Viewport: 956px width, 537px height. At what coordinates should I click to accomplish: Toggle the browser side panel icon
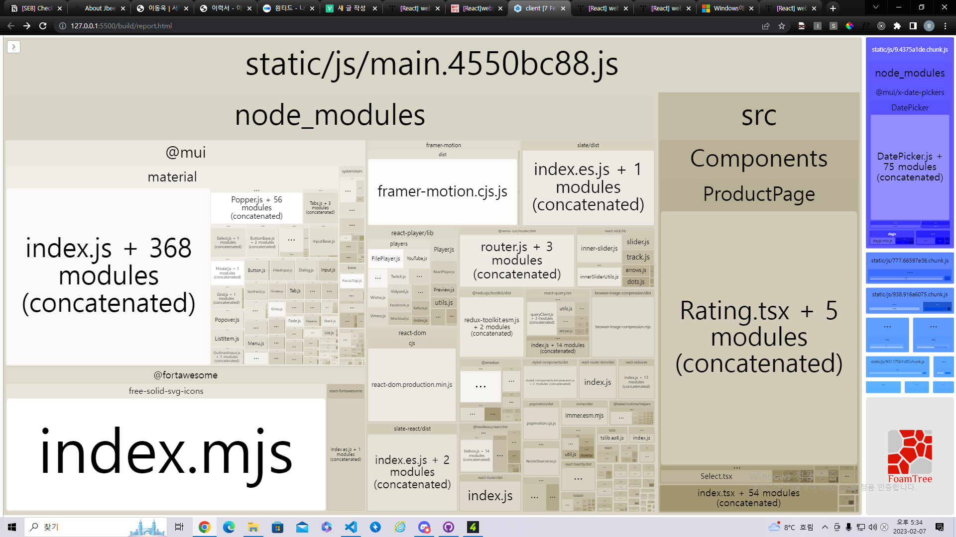(913, 26)
